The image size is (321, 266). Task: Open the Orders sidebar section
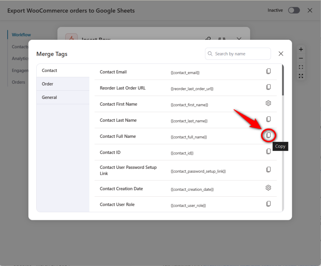[x=18, y=82]
